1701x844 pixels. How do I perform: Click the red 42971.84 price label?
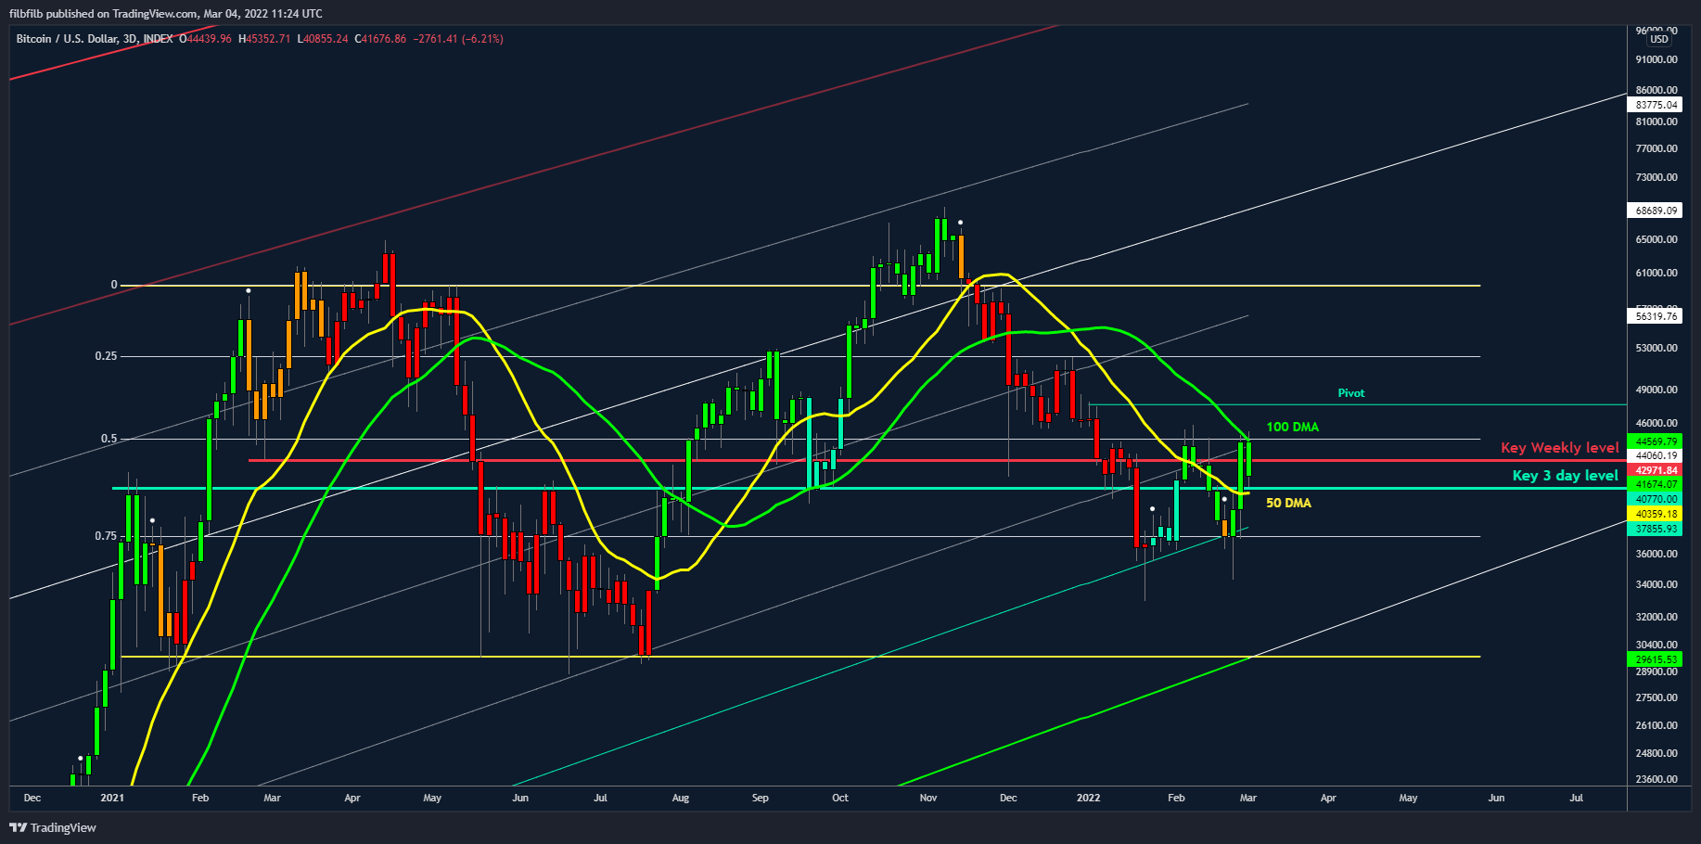(1656, 470)
